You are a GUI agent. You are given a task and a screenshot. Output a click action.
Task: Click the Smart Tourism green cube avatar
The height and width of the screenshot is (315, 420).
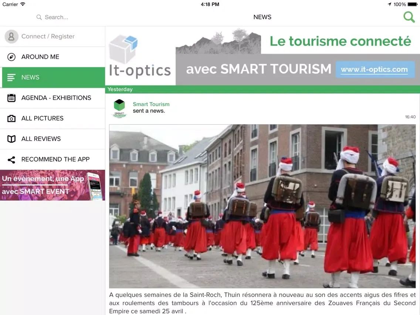click(119, 108)
